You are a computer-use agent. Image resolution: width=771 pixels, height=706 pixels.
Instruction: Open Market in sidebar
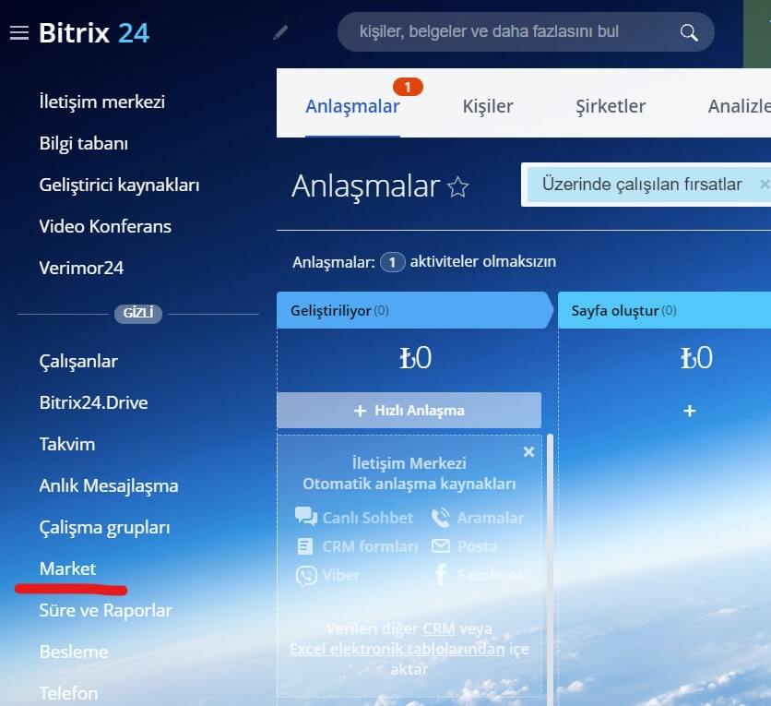click(x=67, y=568)
